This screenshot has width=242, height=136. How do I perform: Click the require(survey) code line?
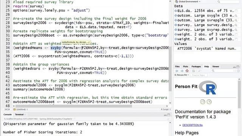click(x=29, y=6)
